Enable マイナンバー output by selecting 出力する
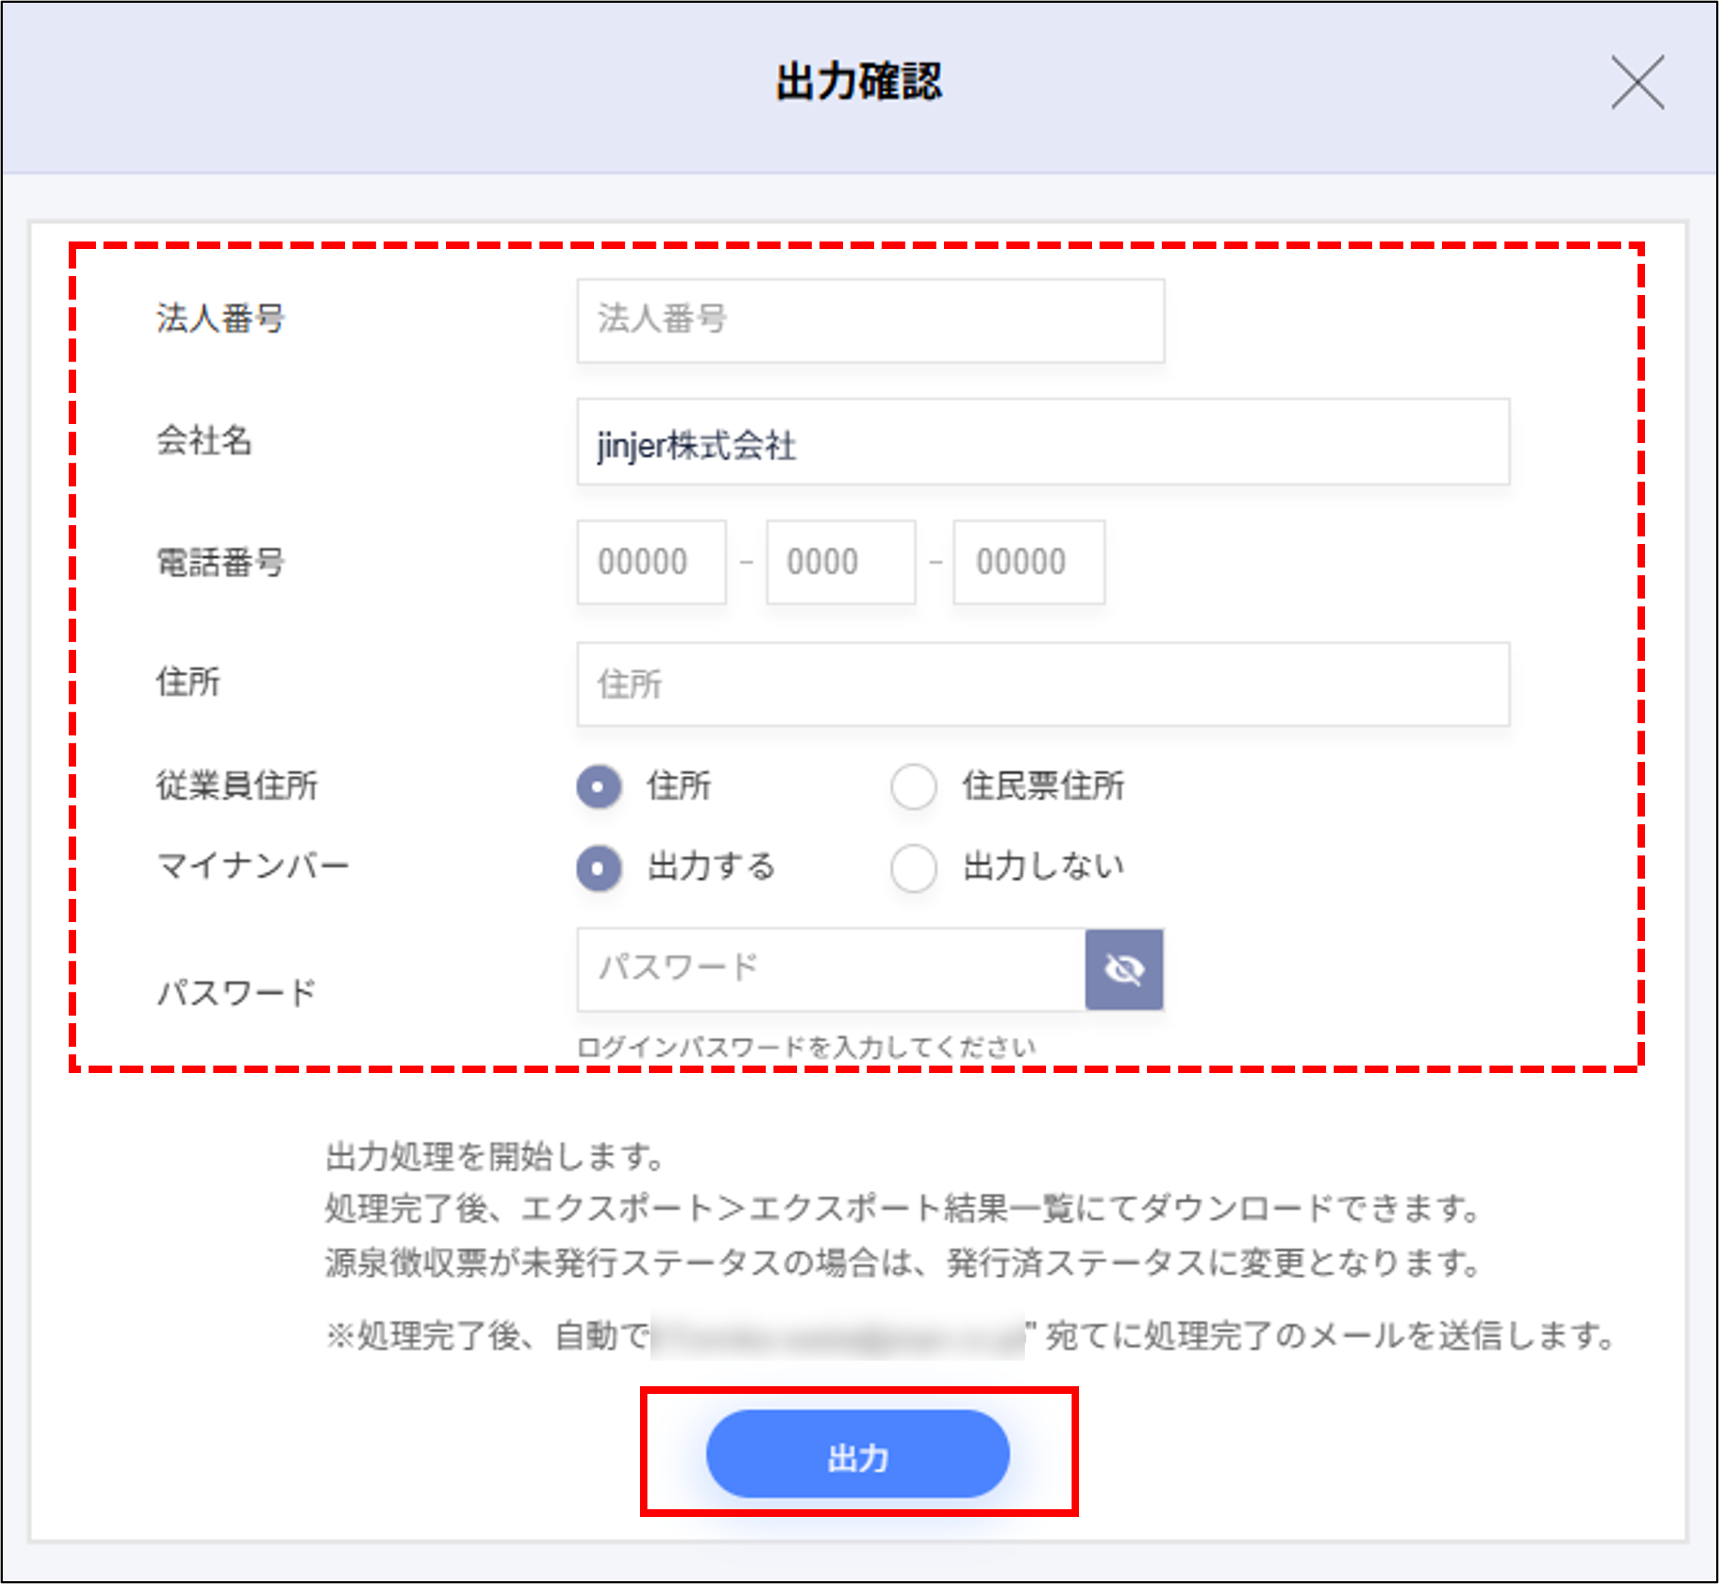Image resolution: width=1719 pixels, height=1584 pixels. (599, 867)
